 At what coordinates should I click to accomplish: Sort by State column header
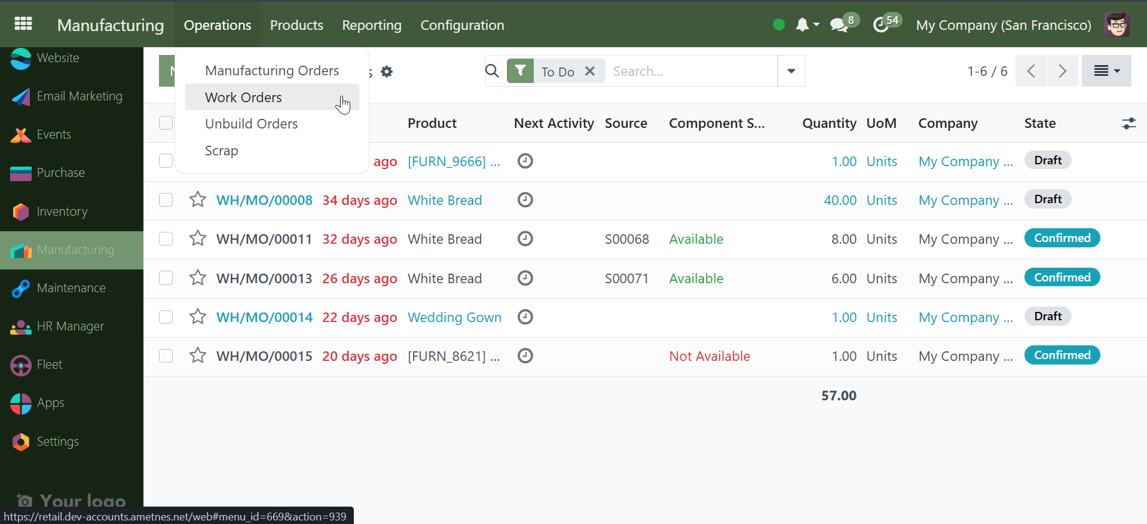[x=1040, y=123]
